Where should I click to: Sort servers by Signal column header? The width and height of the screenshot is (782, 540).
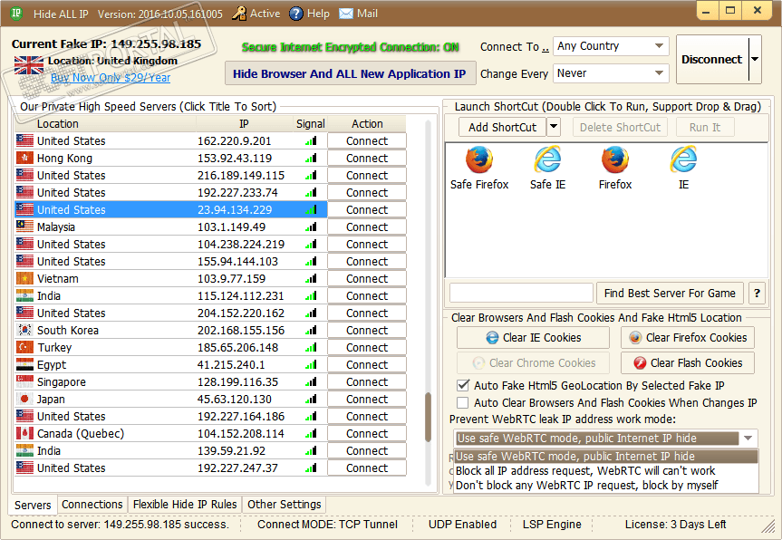(310, 123)
